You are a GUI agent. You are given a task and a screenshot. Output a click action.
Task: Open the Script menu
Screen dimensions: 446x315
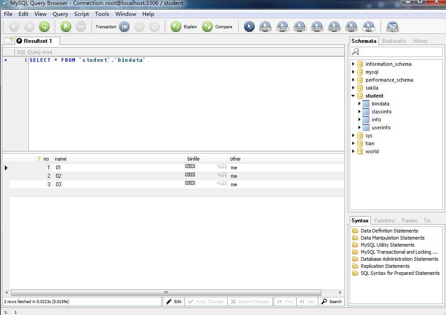(x=81, y=14)
